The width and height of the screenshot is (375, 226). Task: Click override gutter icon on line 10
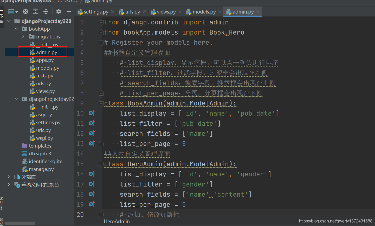(92, 113)
